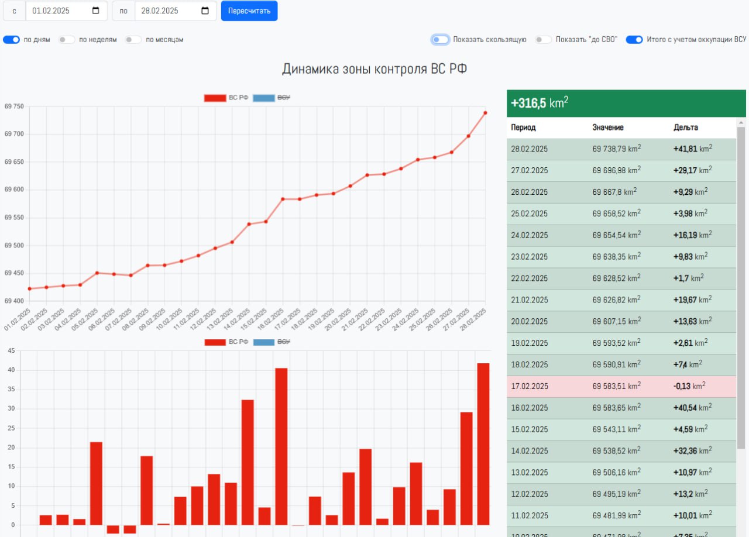Click the table scrollbar up arrow
Viewport: 749px width, 537px height.
click(x=741, y=123)
